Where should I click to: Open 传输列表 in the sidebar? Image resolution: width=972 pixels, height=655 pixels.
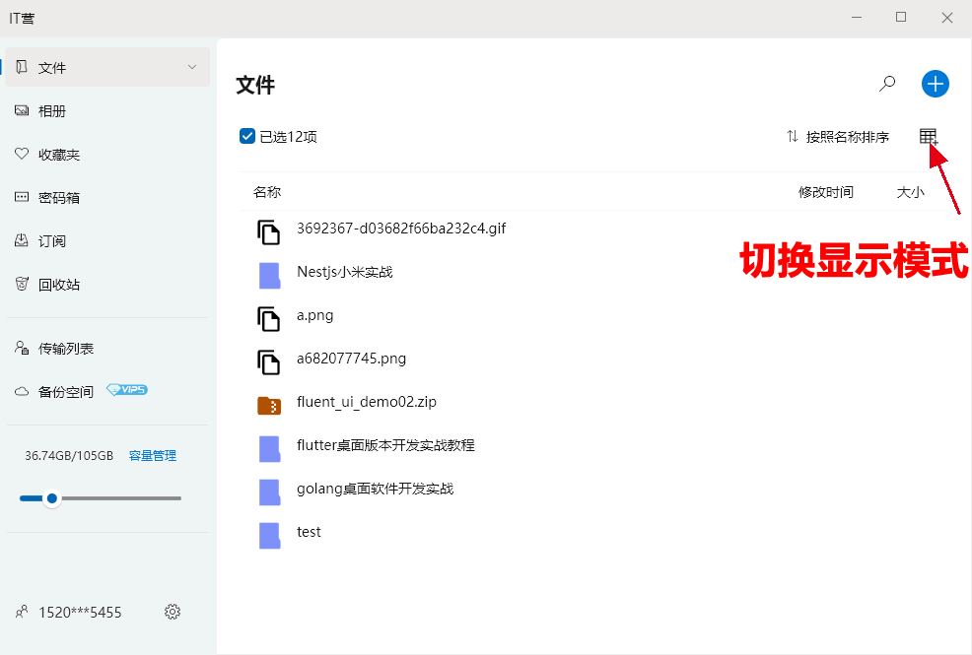66,349
